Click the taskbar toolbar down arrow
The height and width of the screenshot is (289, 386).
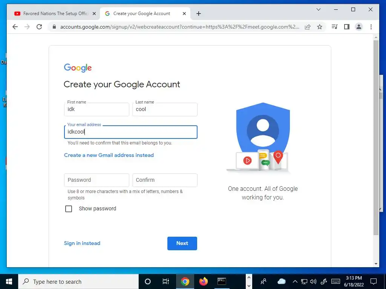point(249,286)
